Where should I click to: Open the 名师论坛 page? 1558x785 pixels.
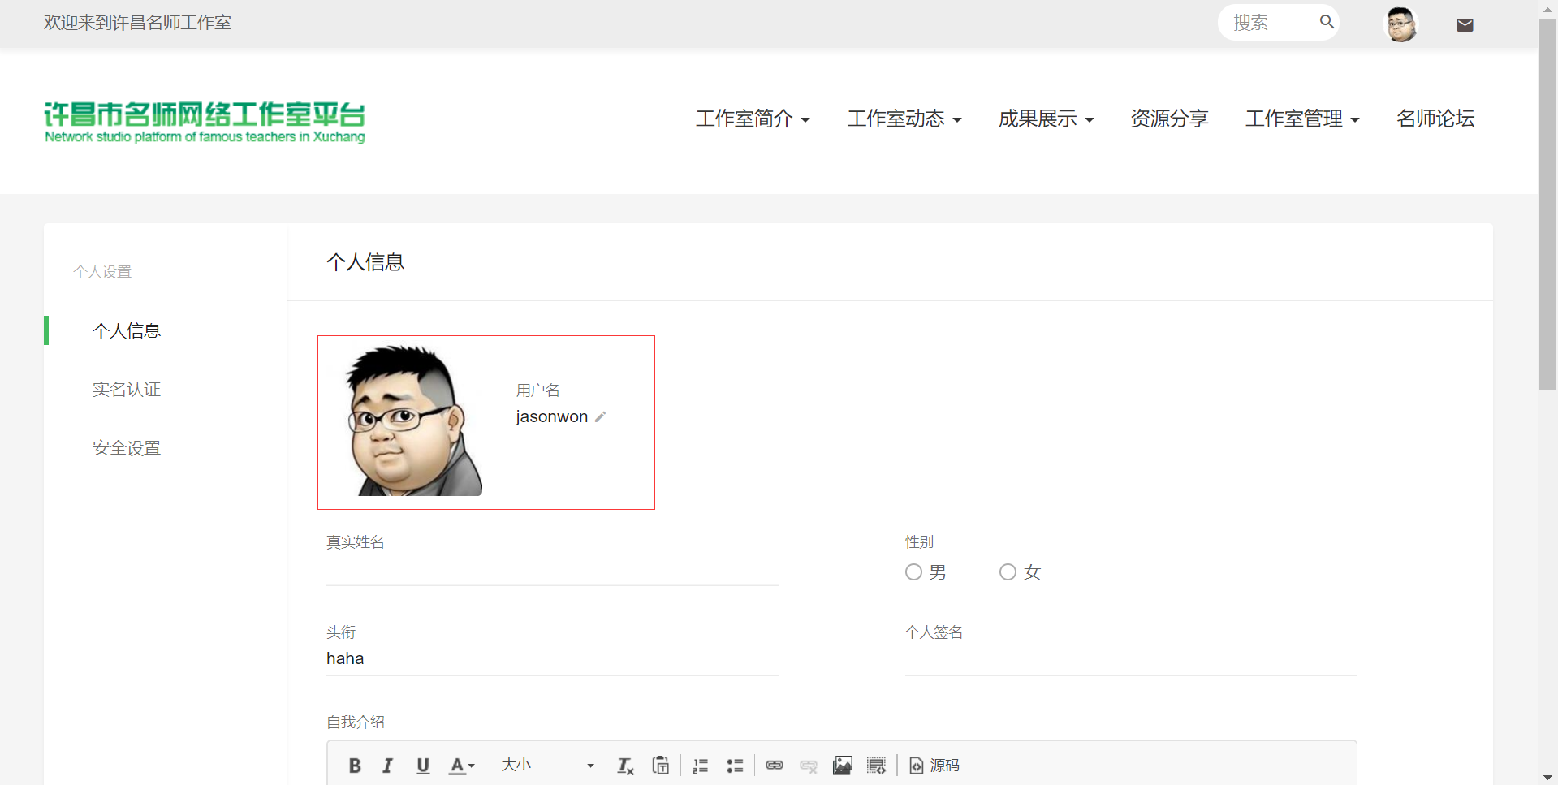tap(1435, 119)
